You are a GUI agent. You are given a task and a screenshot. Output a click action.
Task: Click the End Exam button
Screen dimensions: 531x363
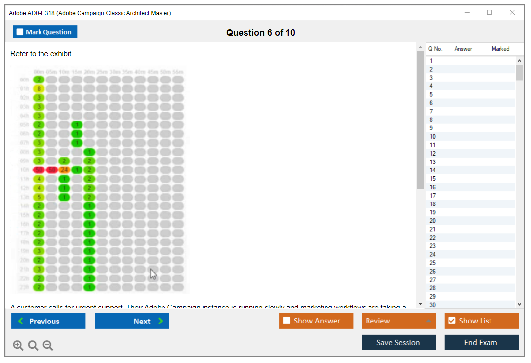tap(481, 342)
